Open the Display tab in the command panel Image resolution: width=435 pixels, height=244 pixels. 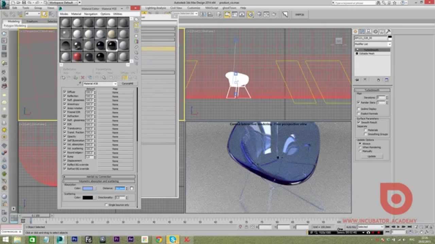click(382, 32)
